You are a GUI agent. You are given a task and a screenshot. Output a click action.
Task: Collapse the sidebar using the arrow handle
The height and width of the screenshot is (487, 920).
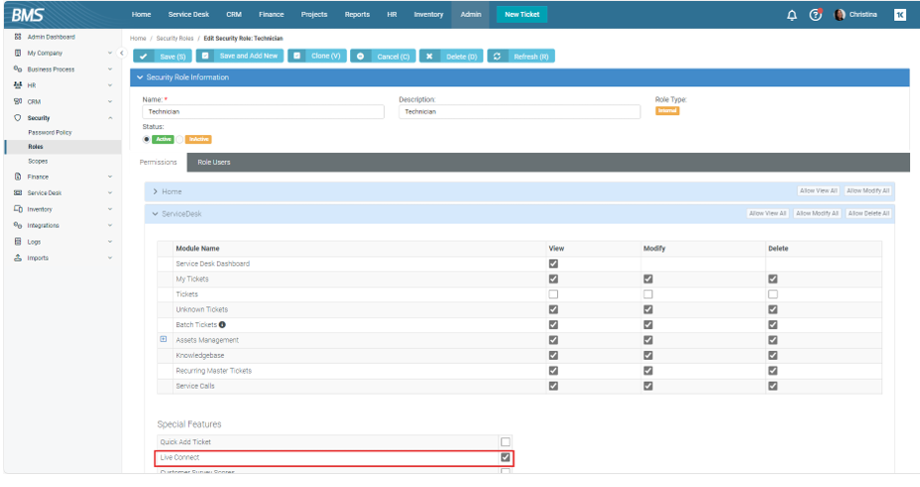coord(121,53)
